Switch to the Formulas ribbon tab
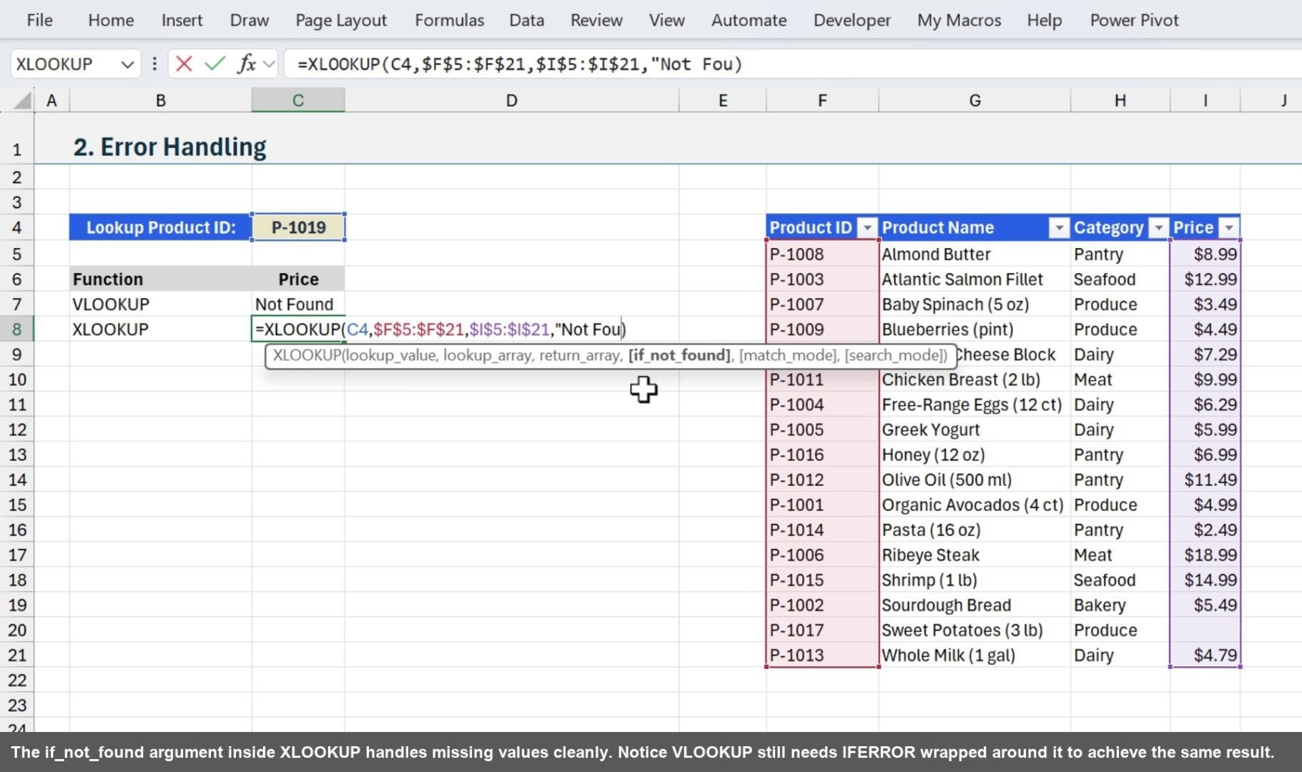The width and height of the screenshot is (1302, 772). pos(449,20)
